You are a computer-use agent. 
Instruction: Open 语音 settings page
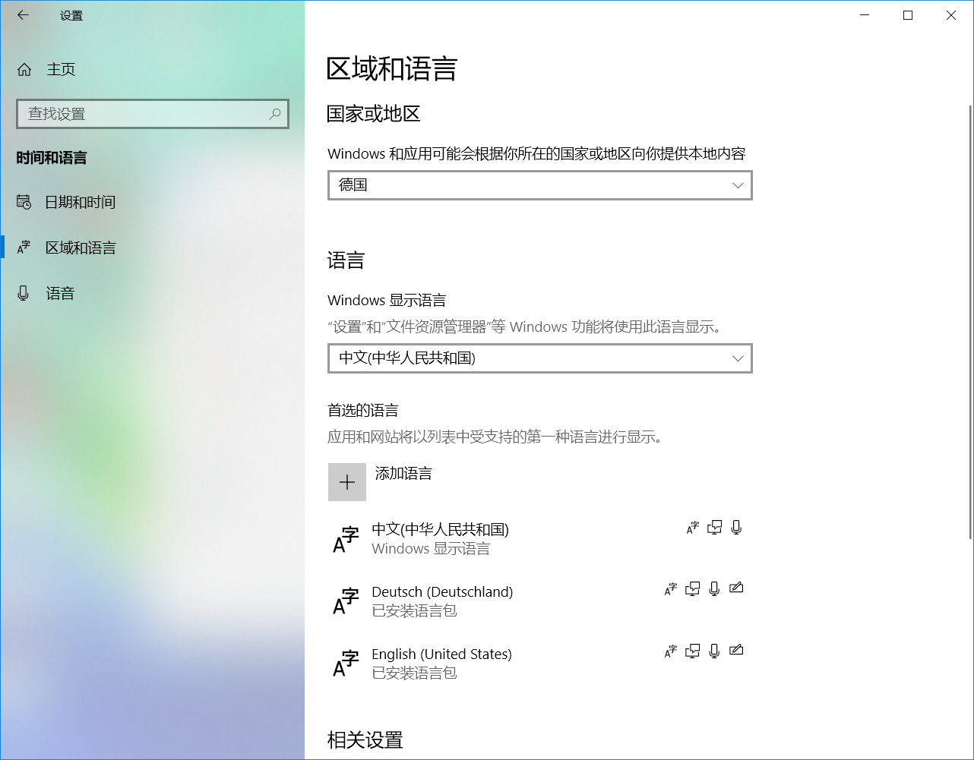pos(152,293)
